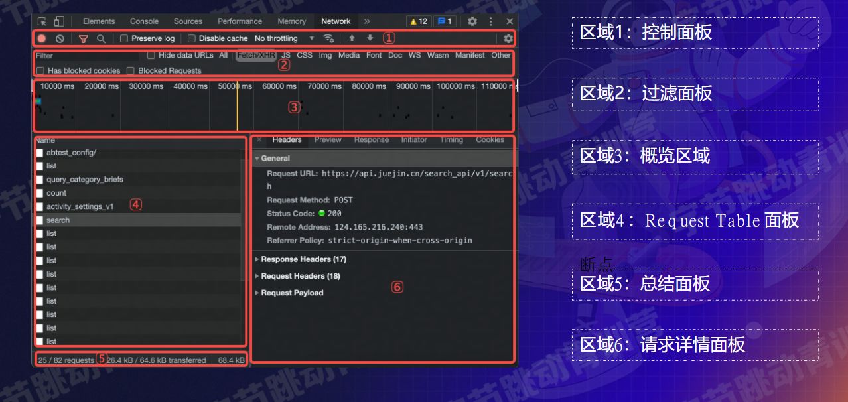This screenshot has width=848, height=402.
Task: Open network conditions wifi icon
Action: coord(328,38)
